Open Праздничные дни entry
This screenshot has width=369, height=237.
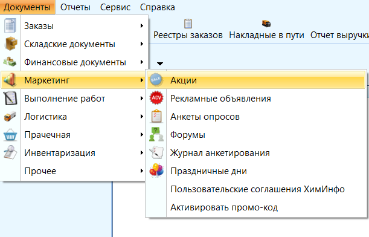(x=256, y=171)
